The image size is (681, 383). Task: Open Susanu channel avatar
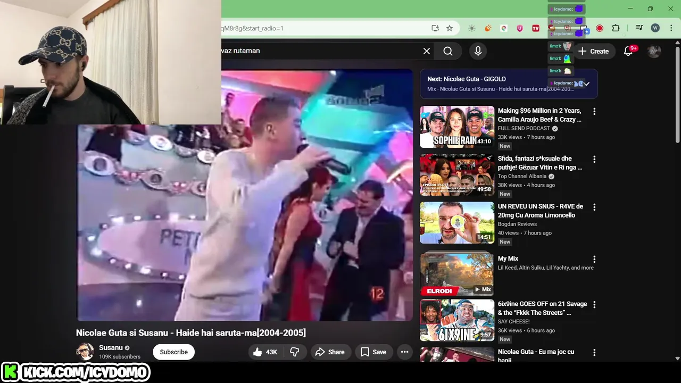(x=85, y=352)
